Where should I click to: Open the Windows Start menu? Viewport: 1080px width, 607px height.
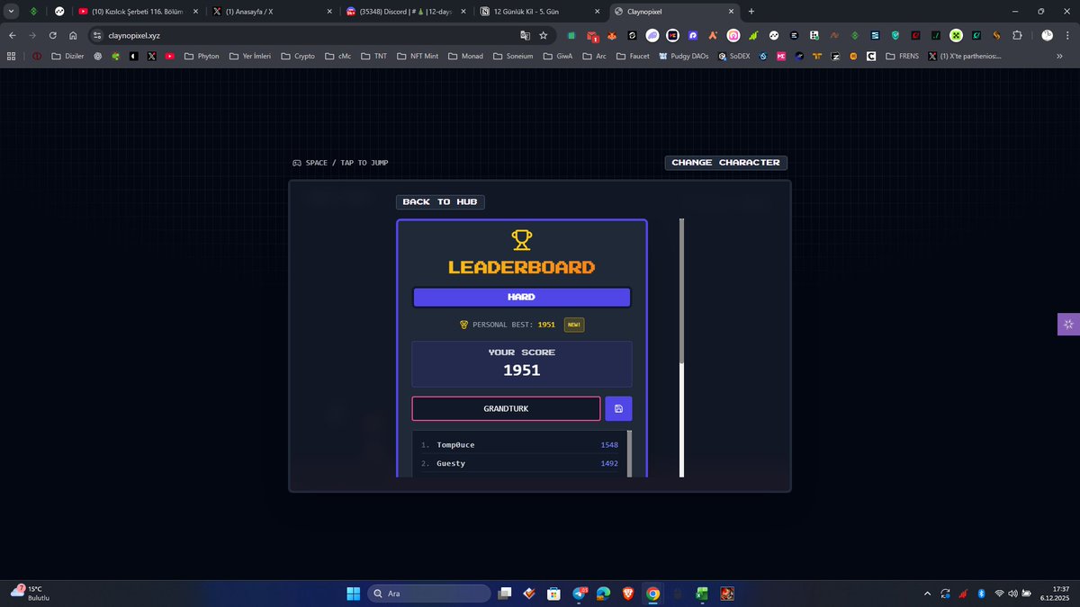click(x=353, y=594)
